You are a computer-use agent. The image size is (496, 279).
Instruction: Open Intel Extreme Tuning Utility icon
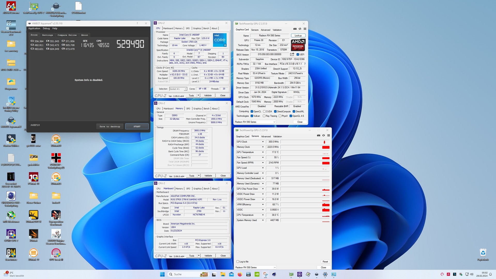point(11,104)
